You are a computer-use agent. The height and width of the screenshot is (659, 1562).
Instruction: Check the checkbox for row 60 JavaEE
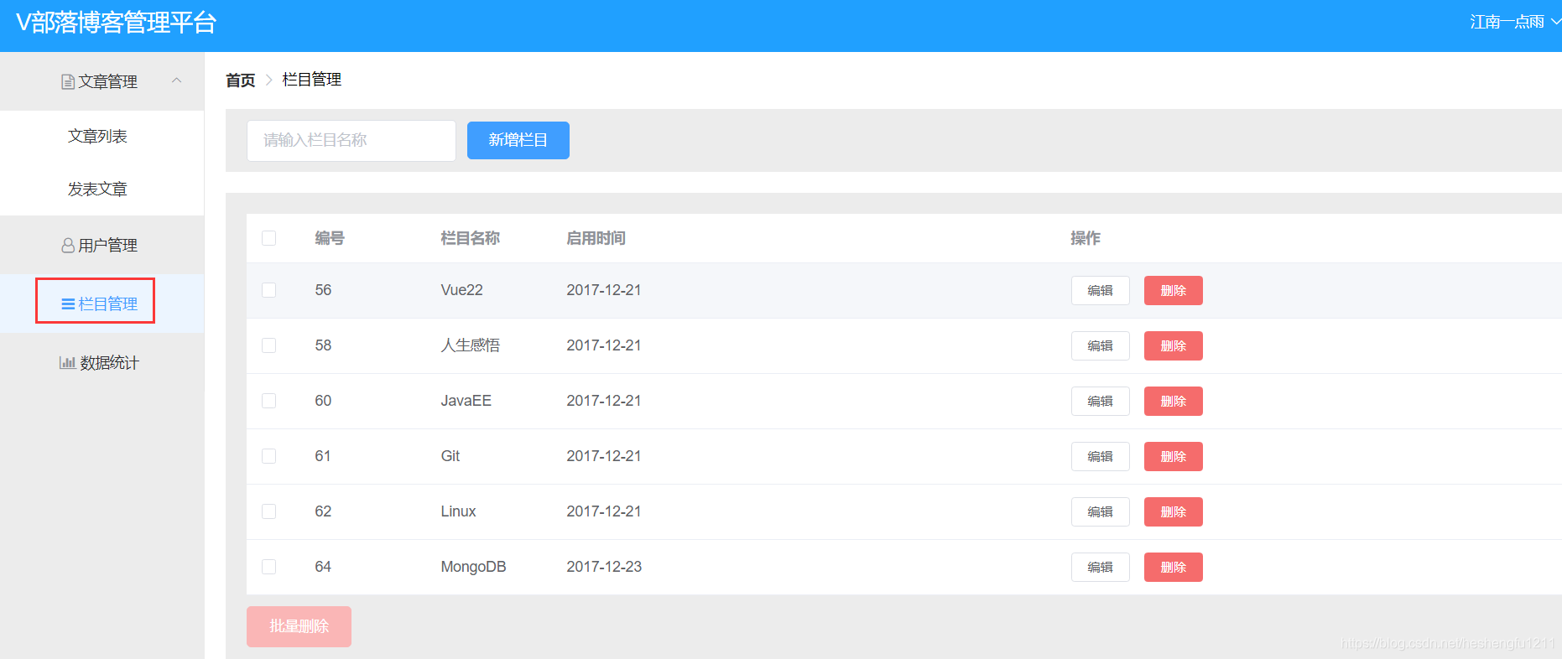(x=268, y=401)
